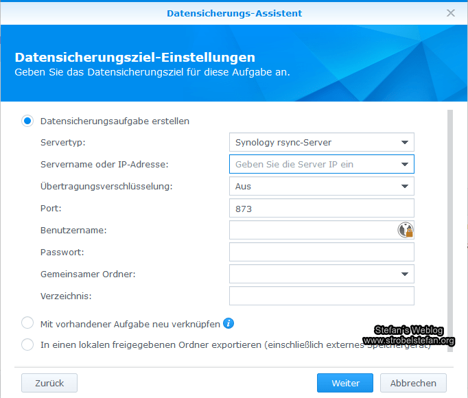The image size is (468, 398).
Task: Expand the Servername oder IP-Adresse dropdown arrow
Action: coord(405,164)
